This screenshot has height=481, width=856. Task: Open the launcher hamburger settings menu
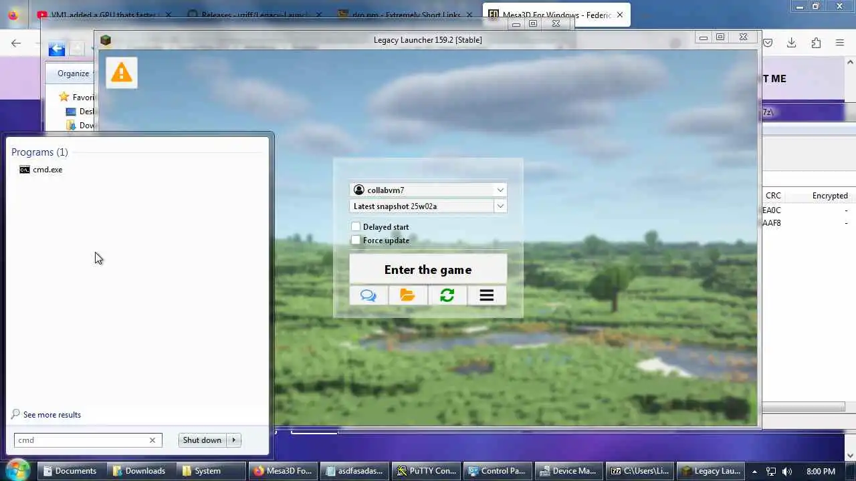pos(486,295)
